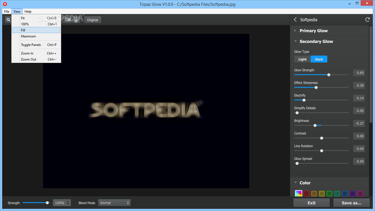Select the Light glow type
Screen dimensions: 375x211
coord(302,59)
